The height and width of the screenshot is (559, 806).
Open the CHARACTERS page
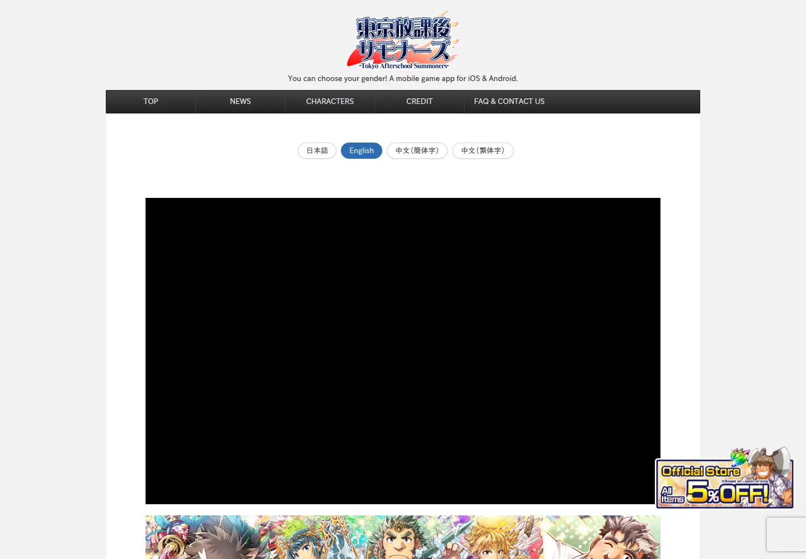pyautogui.click(x=330, y=102)
